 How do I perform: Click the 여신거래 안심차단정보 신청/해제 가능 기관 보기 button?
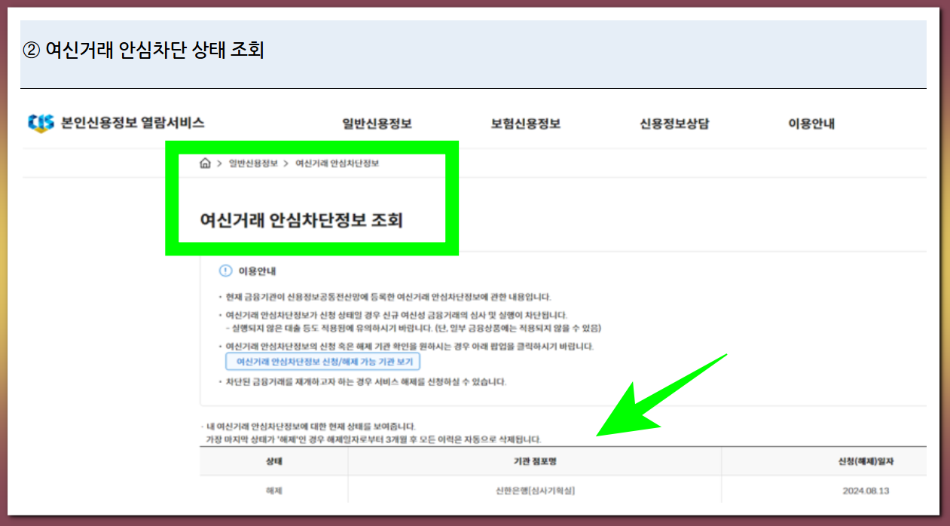[x=322, y=362]
